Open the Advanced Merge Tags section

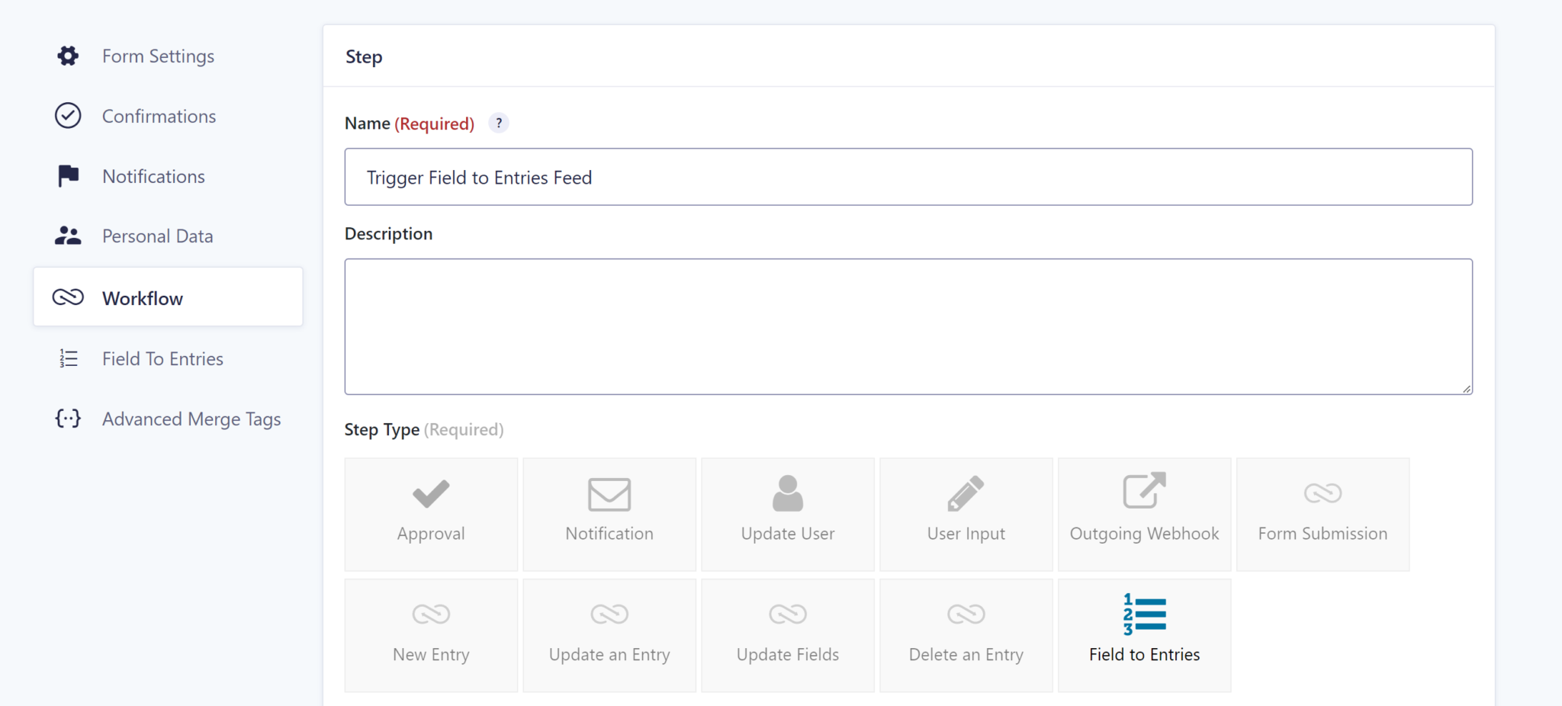point(191,419)
